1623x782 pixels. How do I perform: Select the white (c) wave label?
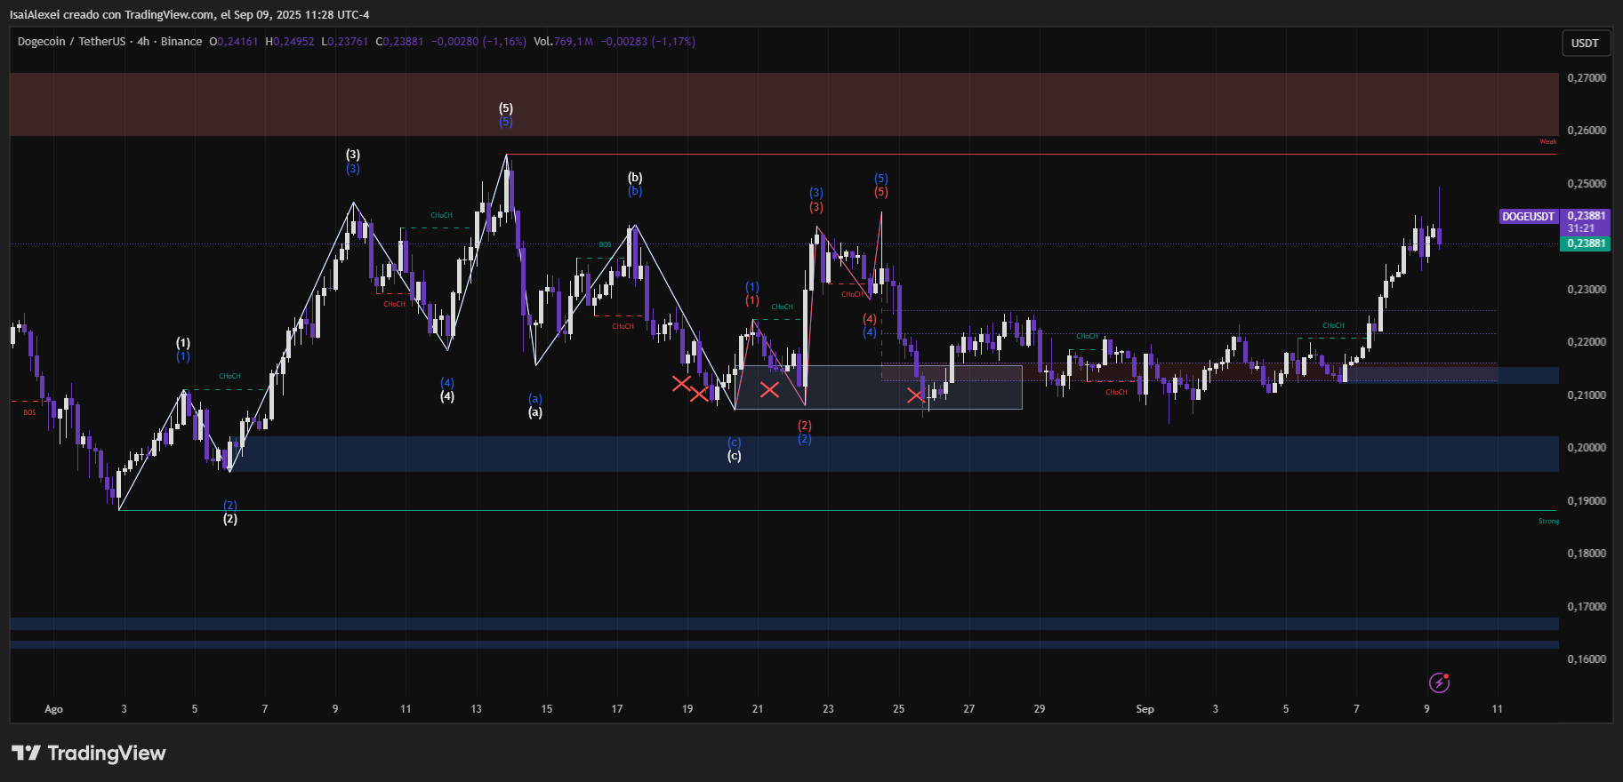click(734, 456)
